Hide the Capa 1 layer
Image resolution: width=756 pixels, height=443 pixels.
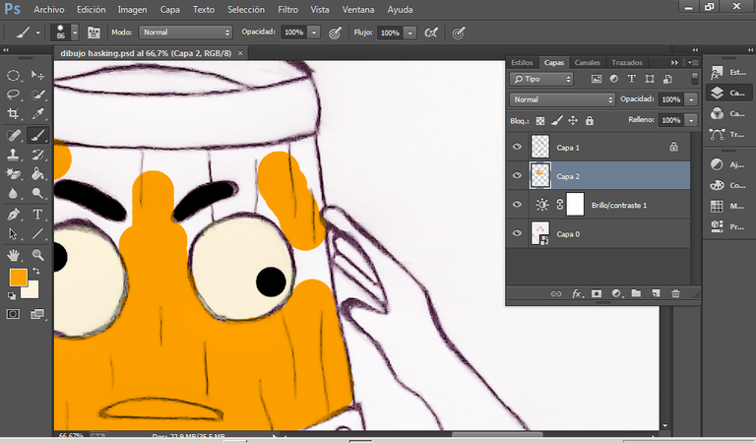517,147
